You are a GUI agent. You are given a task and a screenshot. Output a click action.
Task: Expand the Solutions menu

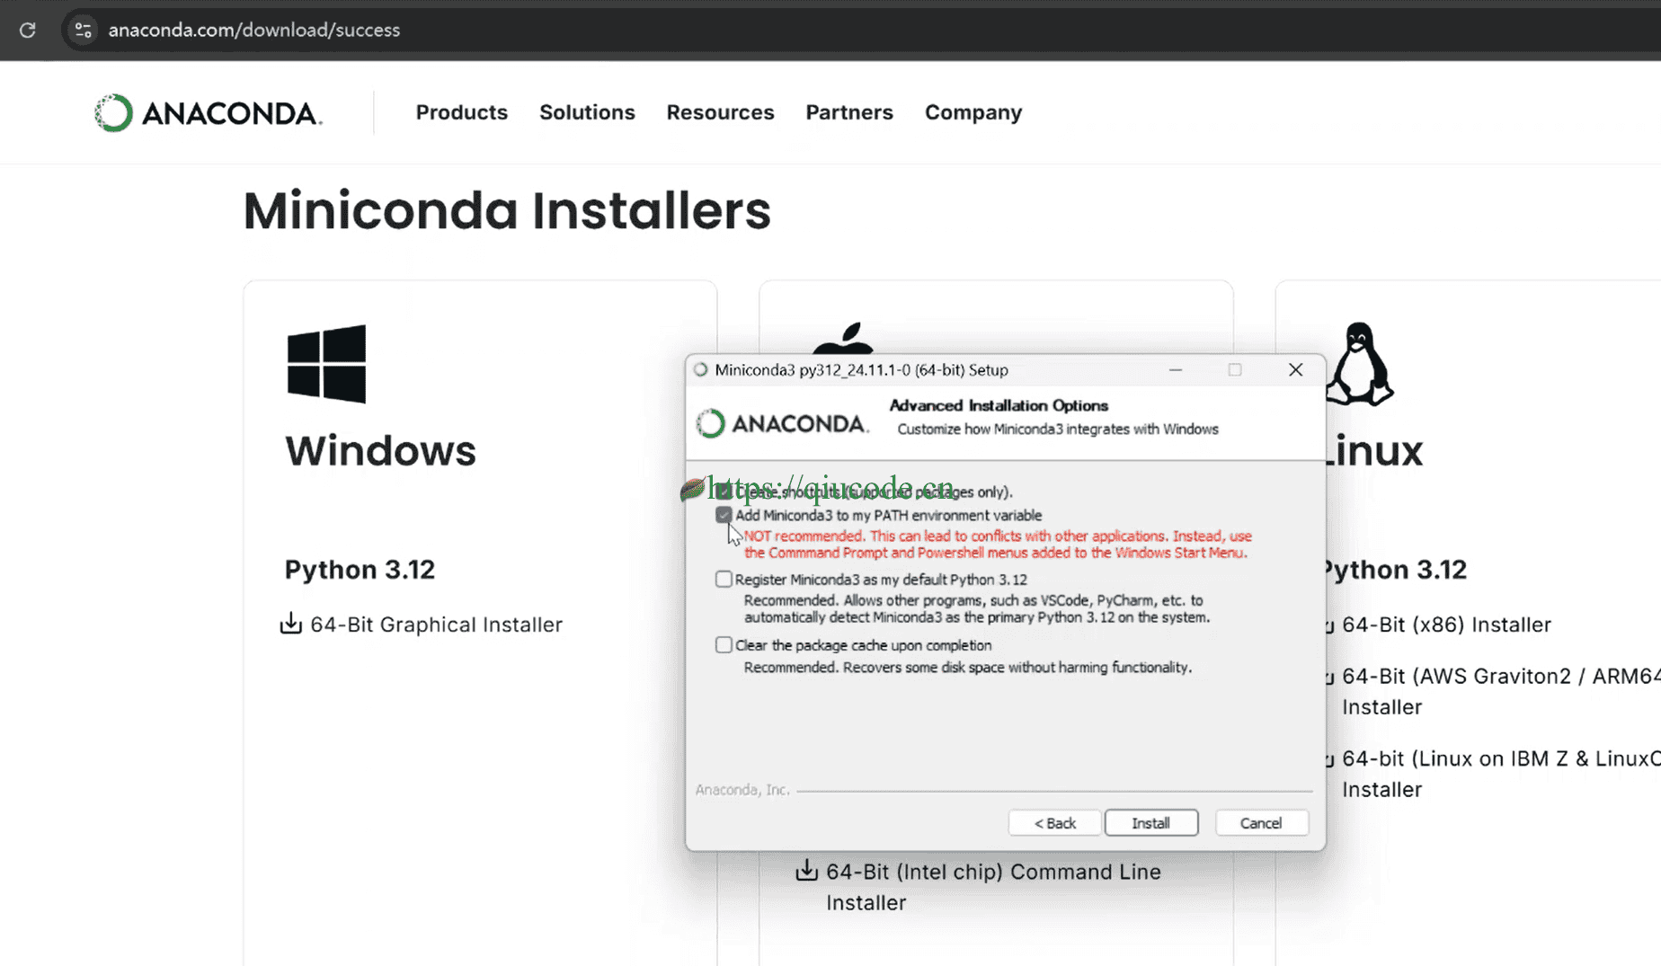click(587, 112)
